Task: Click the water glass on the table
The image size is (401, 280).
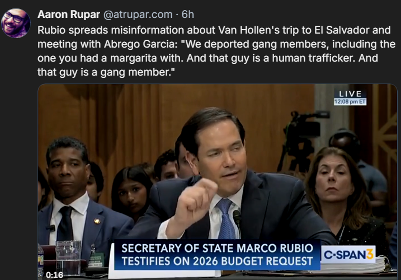Action: pyautogui.click(x=68, y=258)
